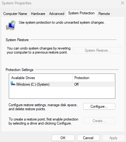Open the Hardware tab
126x142 pixels.
pyautogui.click(x=38, y=14)
